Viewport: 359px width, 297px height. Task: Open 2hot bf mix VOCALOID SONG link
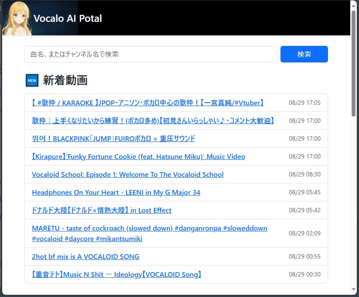click(85, 256)
